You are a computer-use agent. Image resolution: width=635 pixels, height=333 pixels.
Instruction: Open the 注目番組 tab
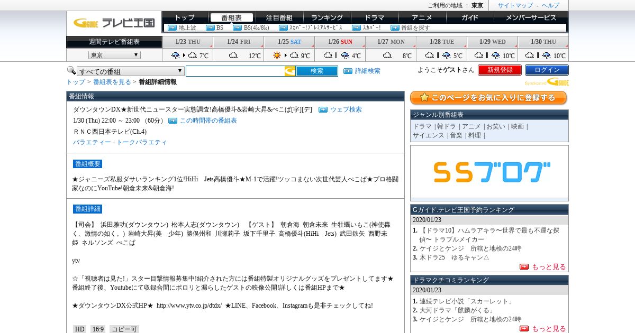click(x=279, y=17)
